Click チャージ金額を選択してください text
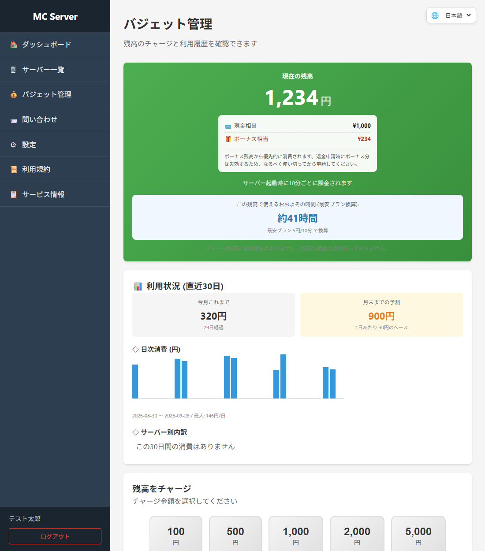485x551 pixels. (x=185, y=501)
